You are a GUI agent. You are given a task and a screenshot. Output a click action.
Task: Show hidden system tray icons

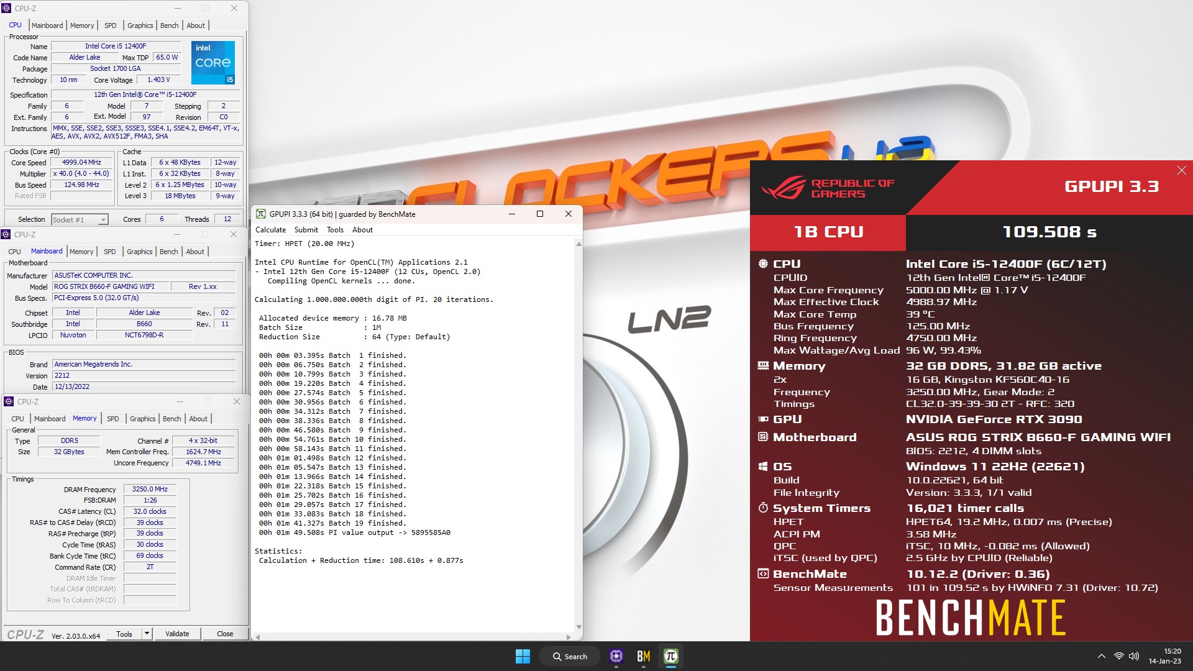1101,656
